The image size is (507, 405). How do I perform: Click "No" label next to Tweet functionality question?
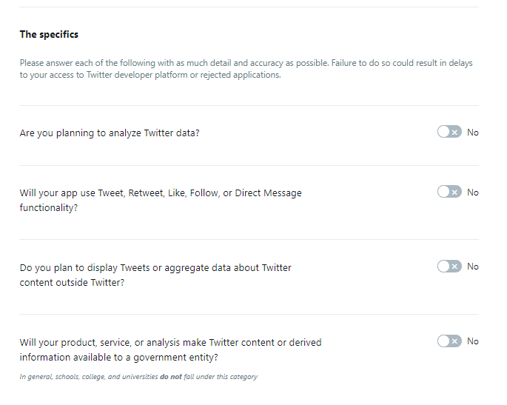coord(473,193)
